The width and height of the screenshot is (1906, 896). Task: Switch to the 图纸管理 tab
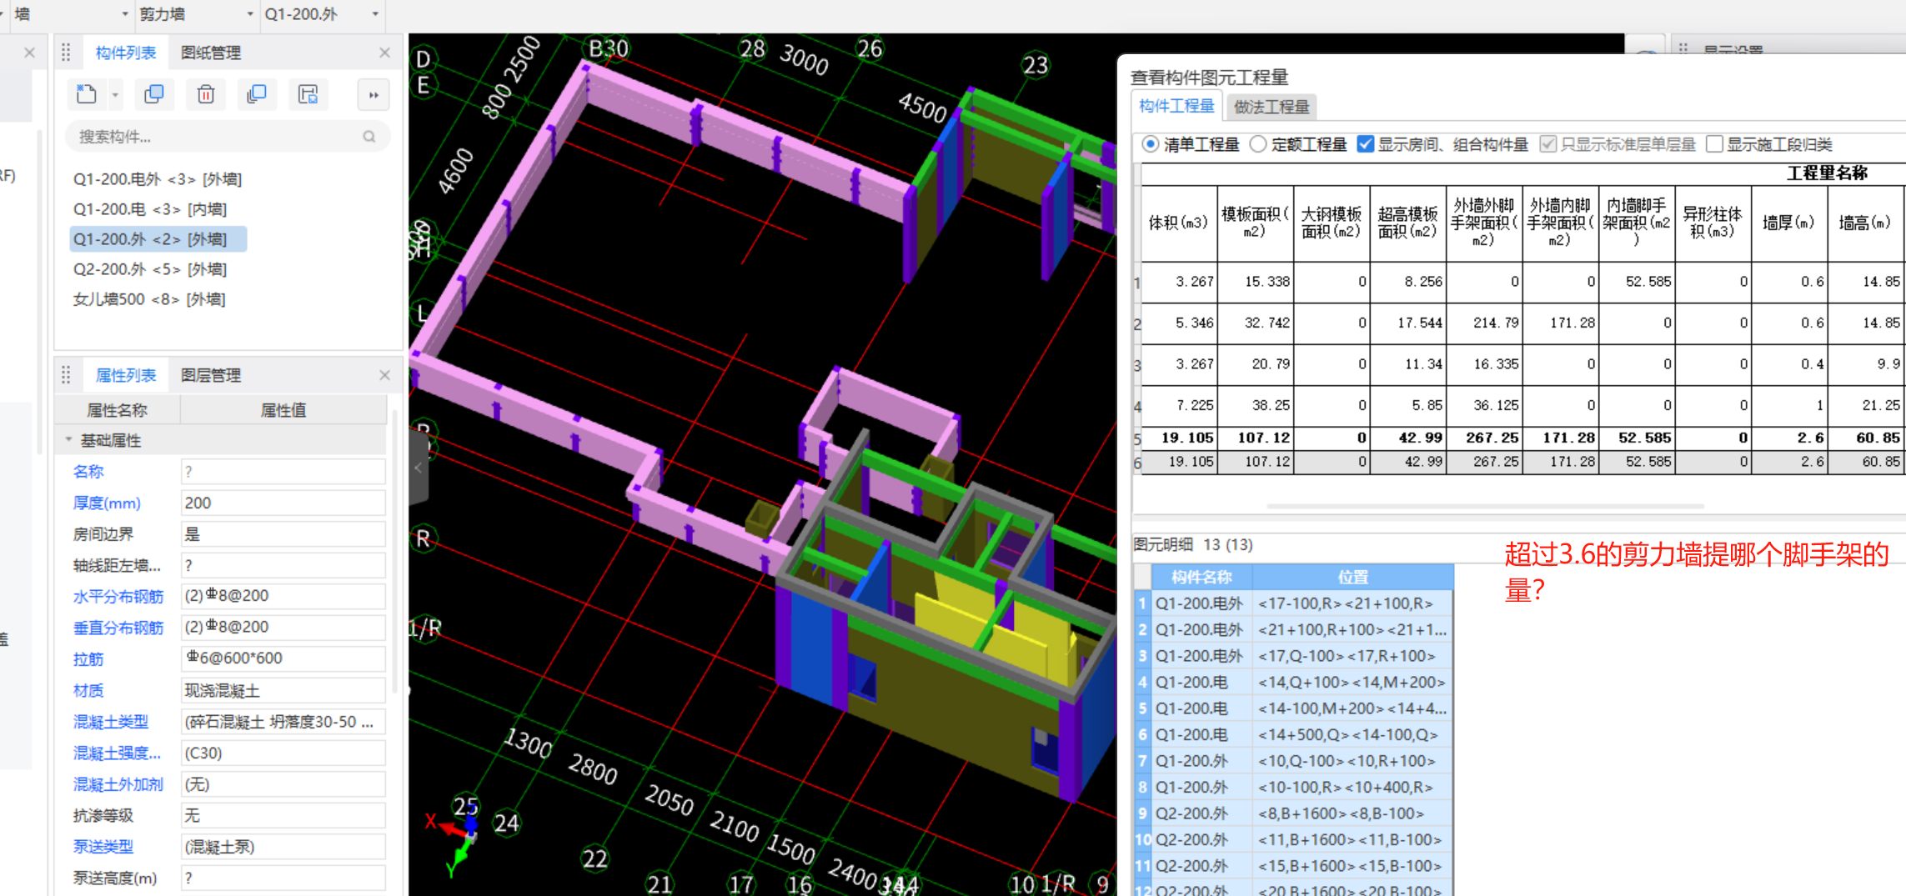pos(211,53)
